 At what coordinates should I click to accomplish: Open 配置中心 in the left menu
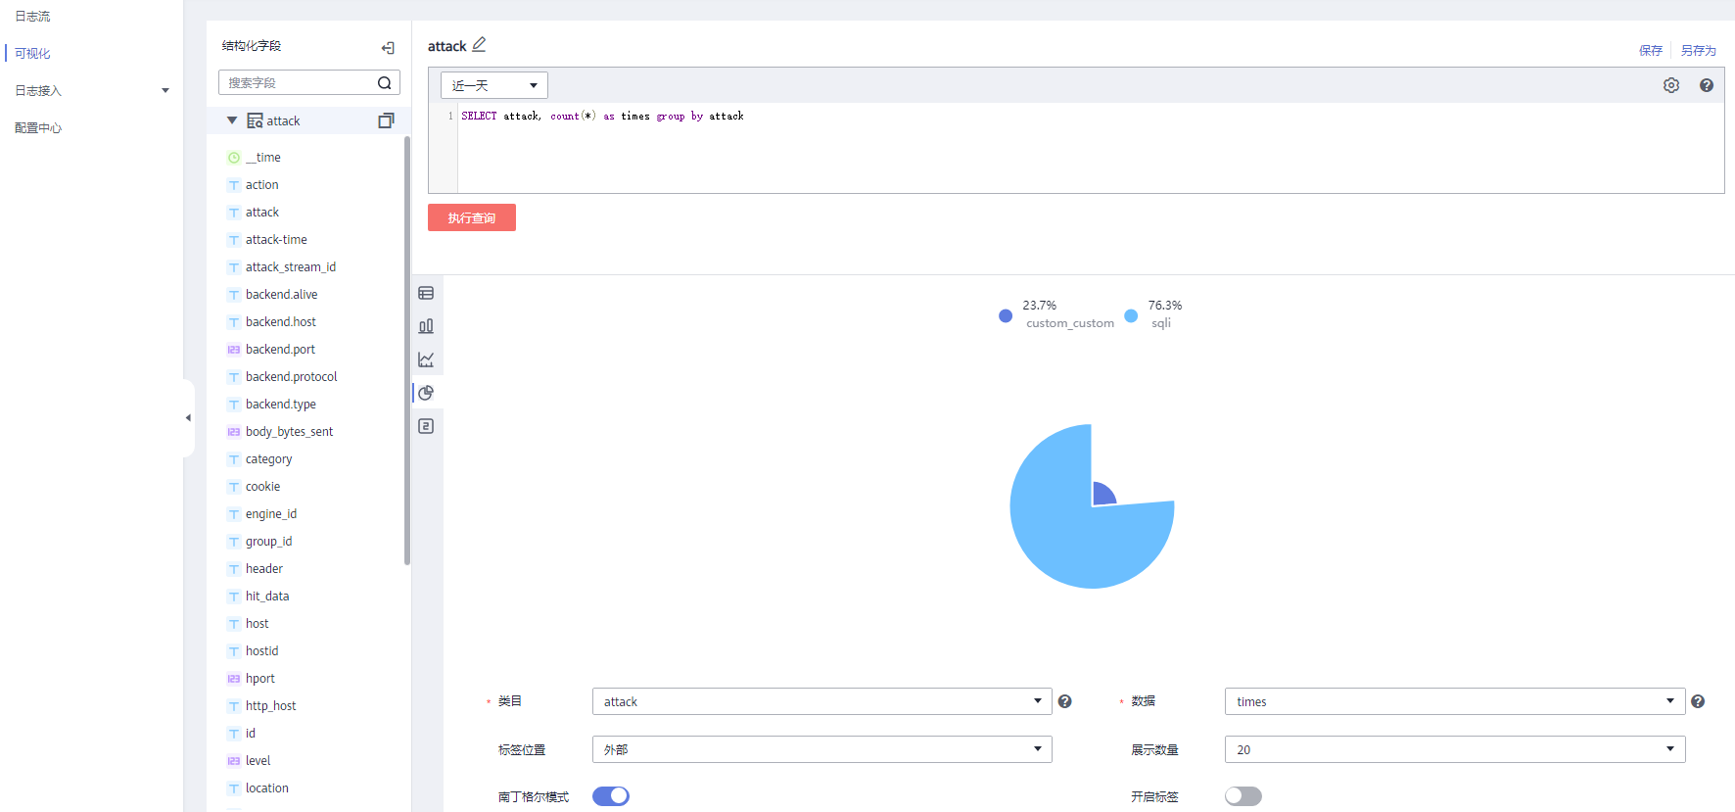38,128
